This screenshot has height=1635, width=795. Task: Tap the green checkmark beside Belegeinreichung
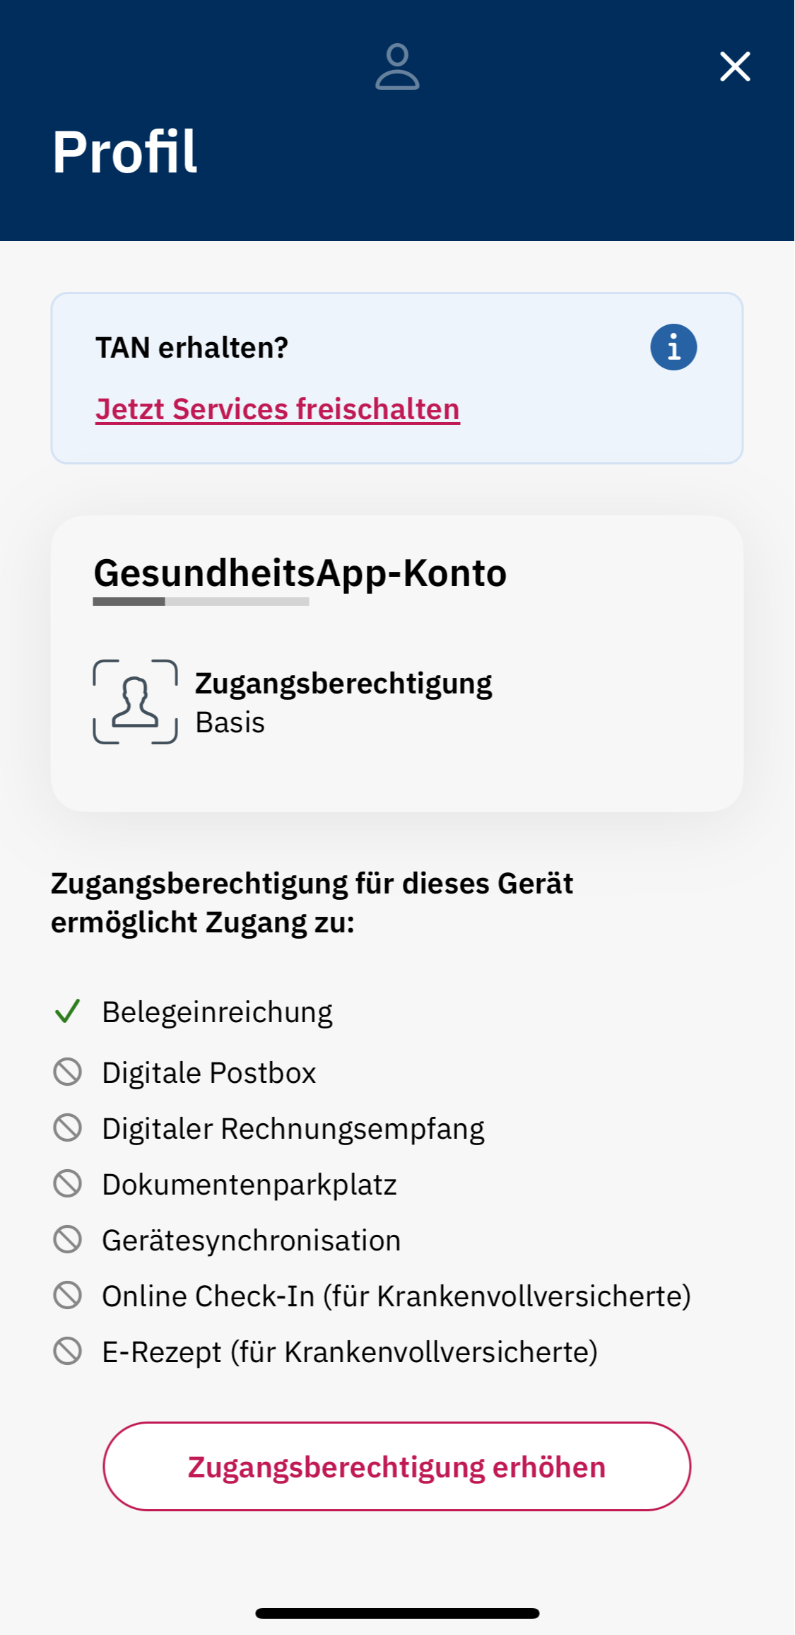click(x=68, y=1012)
